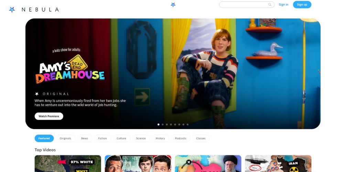Switch to the Originals tab
This screenshot has width=344, height=172.
(65, 138)
